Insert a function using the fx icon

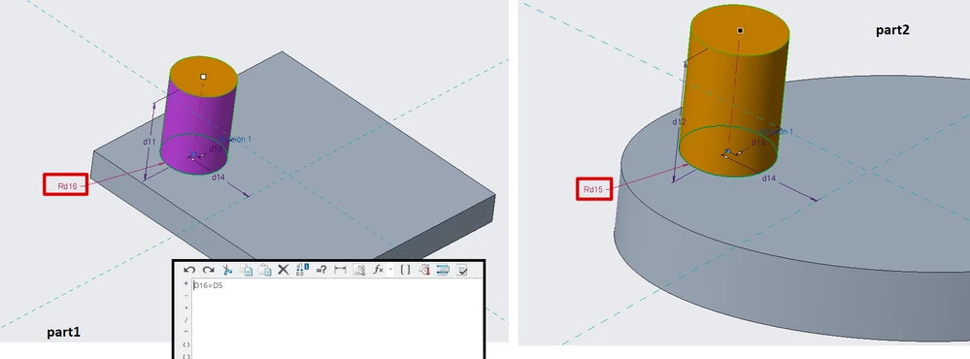[x=378, y=270]
